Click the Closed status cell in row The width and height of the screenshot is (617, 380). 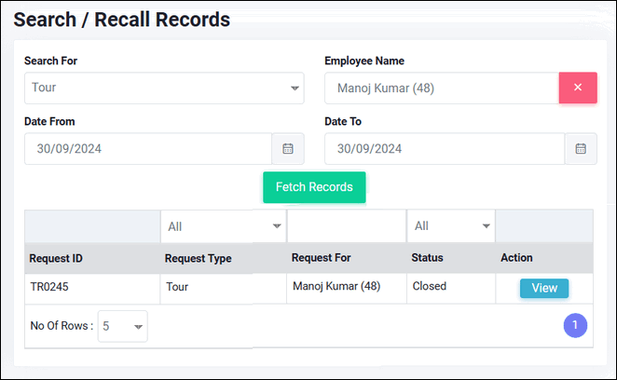(x=429, y=287)
